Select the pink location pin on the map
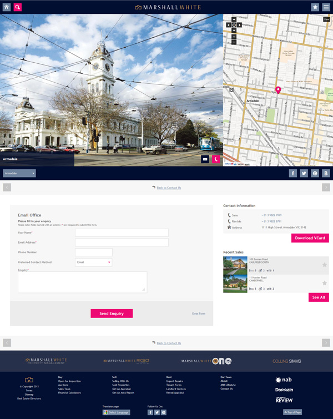This screenshot has width=333, height=419. point(278,90)
